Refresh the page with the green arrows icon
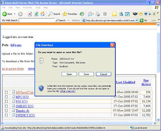The height and width of the screenshot is (131, 161). tap(36, 14)
